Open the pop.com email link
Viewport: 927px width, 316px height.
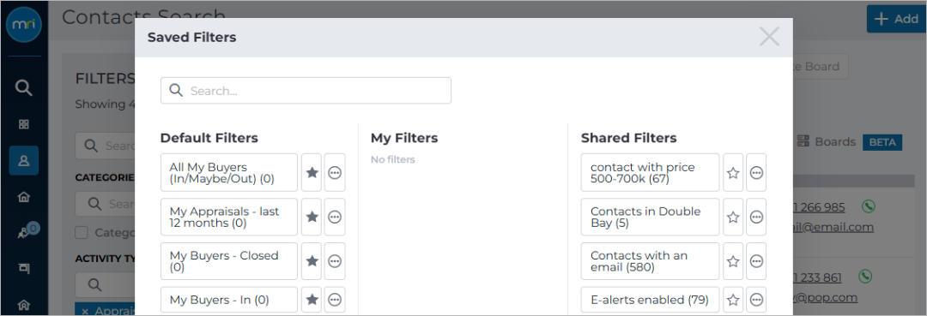[x=826, y=298]
